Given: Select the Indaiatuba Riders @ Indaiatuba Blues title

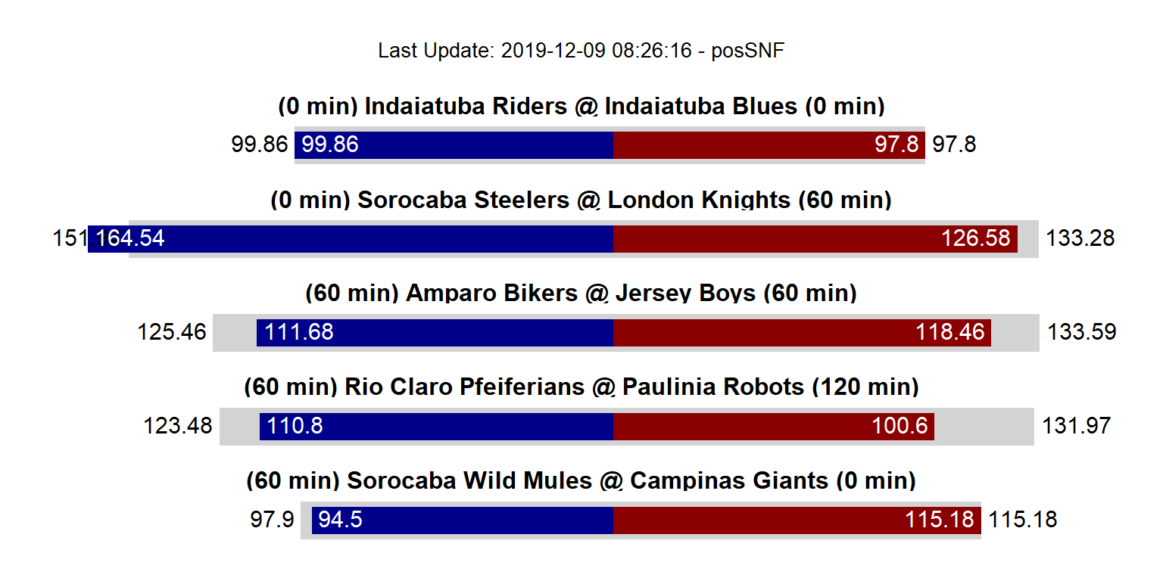Looking at the screenshot, I should [x=581, y=107].
